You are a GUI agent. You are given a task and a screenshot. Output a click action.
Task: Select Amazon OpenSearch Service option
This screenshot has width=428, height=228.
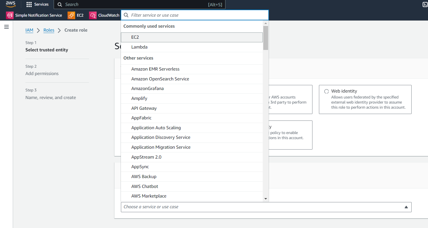(x=192, y=79)
